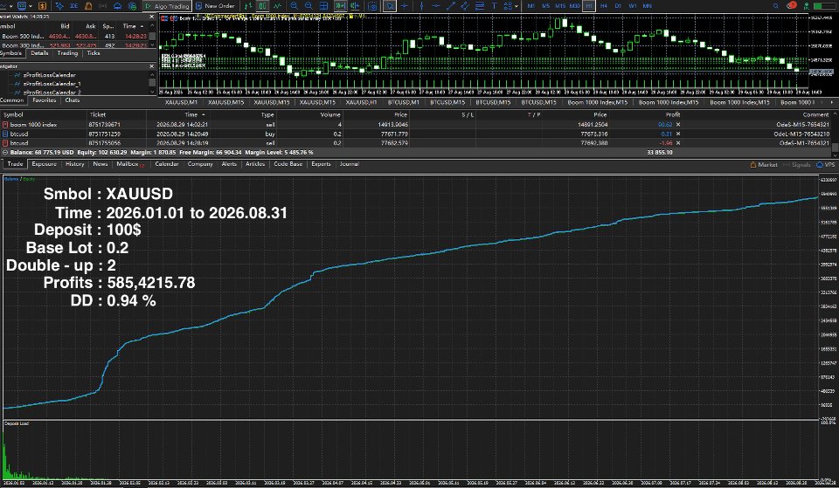The height and width of the screenshot is (488, 839).
Task: Open the Journal tab
Action: pos(349,164)
